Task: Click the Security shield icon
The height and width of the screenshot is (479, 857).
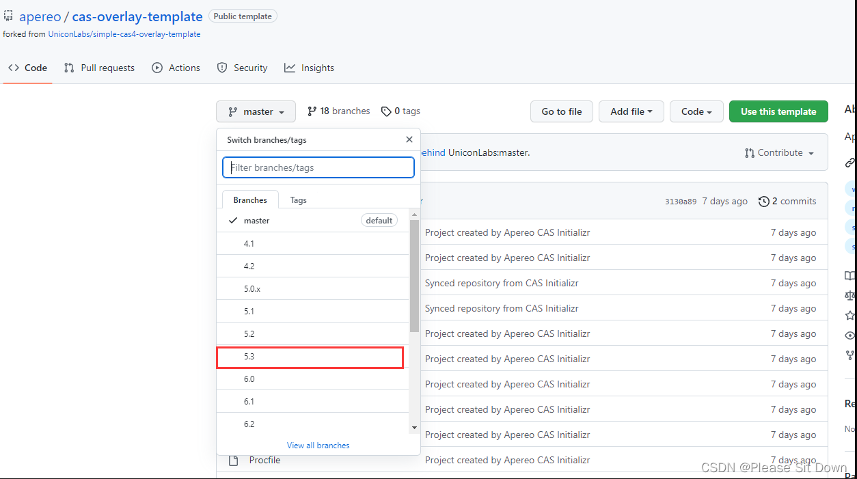Action: point(222,68)
